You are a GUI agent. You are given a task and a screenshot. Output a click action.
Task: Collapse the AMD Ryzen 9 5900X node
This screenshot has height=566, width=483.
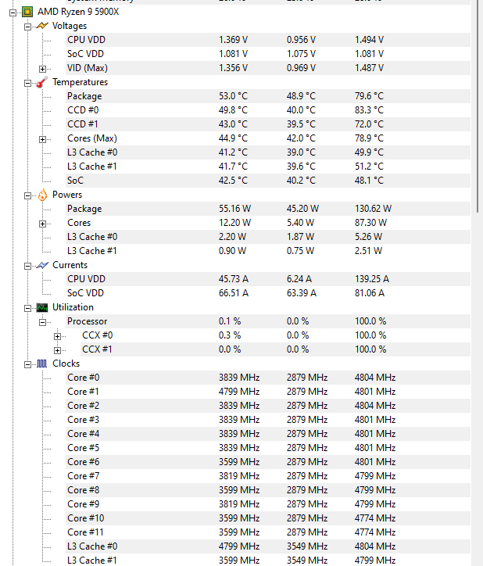point(13,13)
